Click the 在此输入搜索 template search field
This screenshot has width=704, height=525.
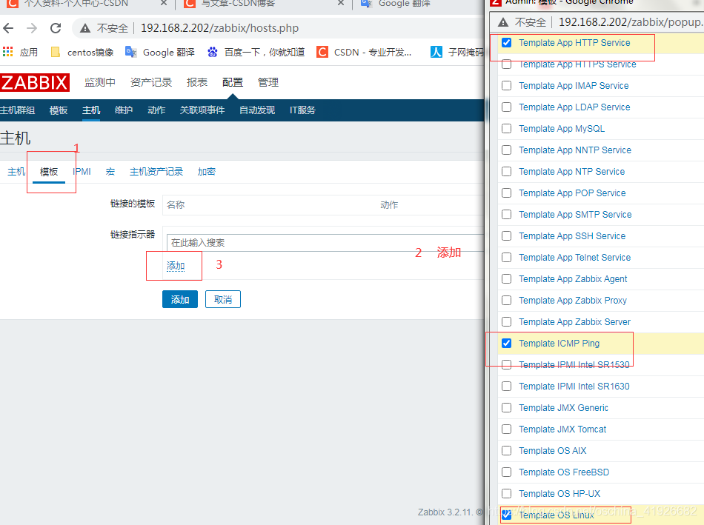pyautogui.click(x=325, y=243)
